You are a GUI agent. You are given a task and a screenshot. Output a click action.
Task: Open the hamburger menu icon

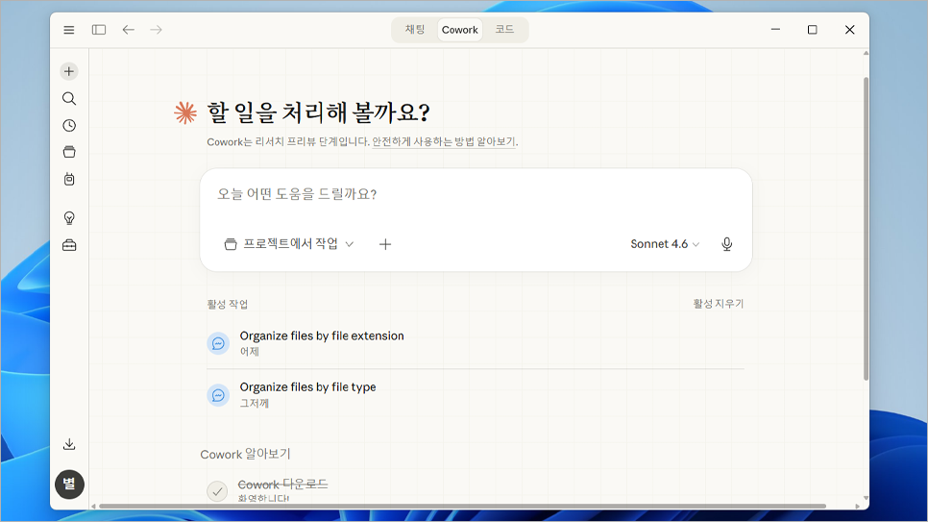click(x=69, y=30)
